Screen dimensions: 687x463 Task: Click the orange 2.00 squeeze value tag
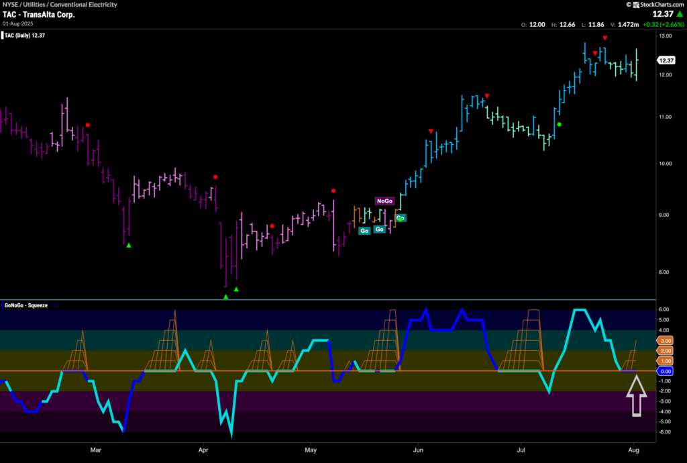(x=665, y=351)
